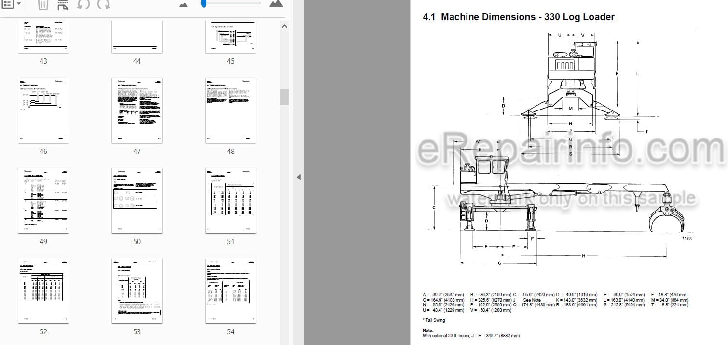Screen dimensions: 728x345
Task: Click the page number label 50
Action: [x=137, y=241]
